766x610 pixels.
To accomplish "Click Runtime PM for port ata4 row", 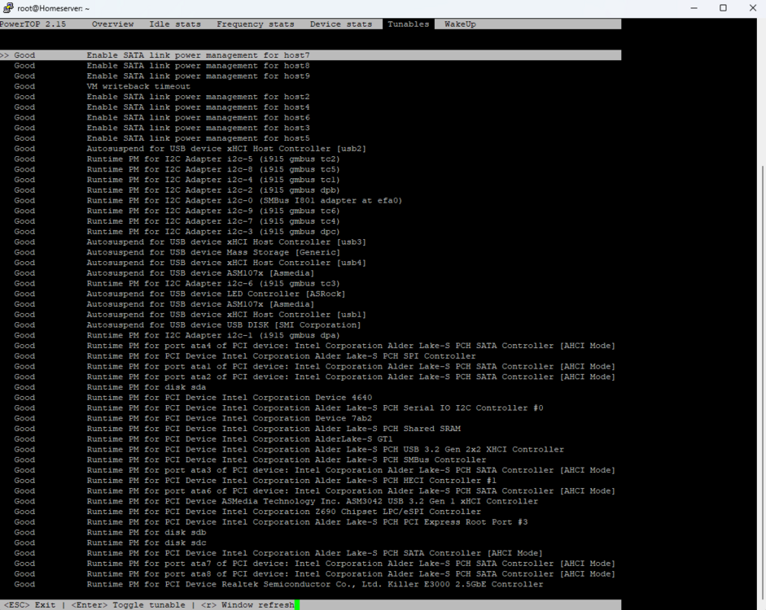I will coord(314,346).
